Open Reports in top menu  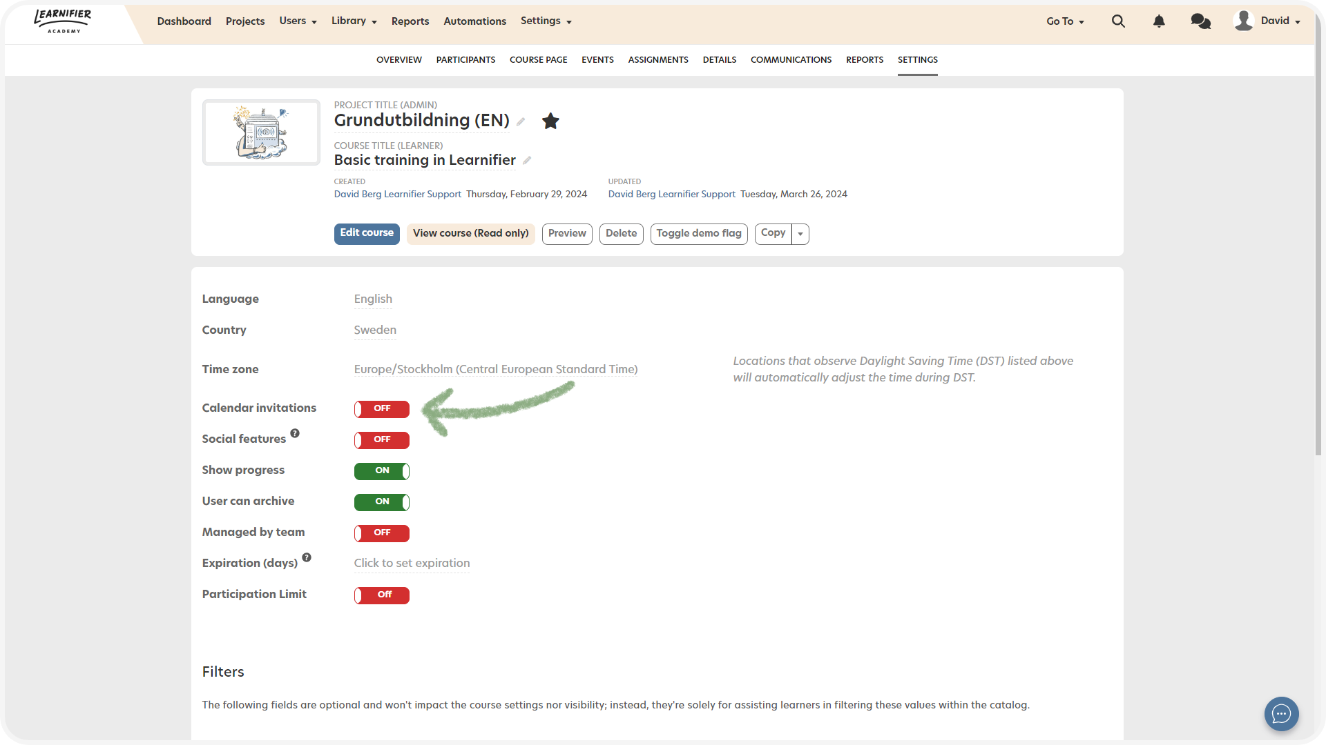click(410, 21)
